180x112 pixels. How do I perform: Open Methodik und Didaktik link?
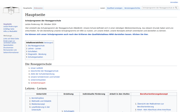(x=41, y=101)
